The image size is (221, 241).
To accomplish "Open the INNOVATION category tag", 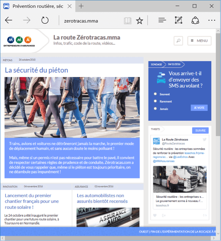I will [10, 187].
